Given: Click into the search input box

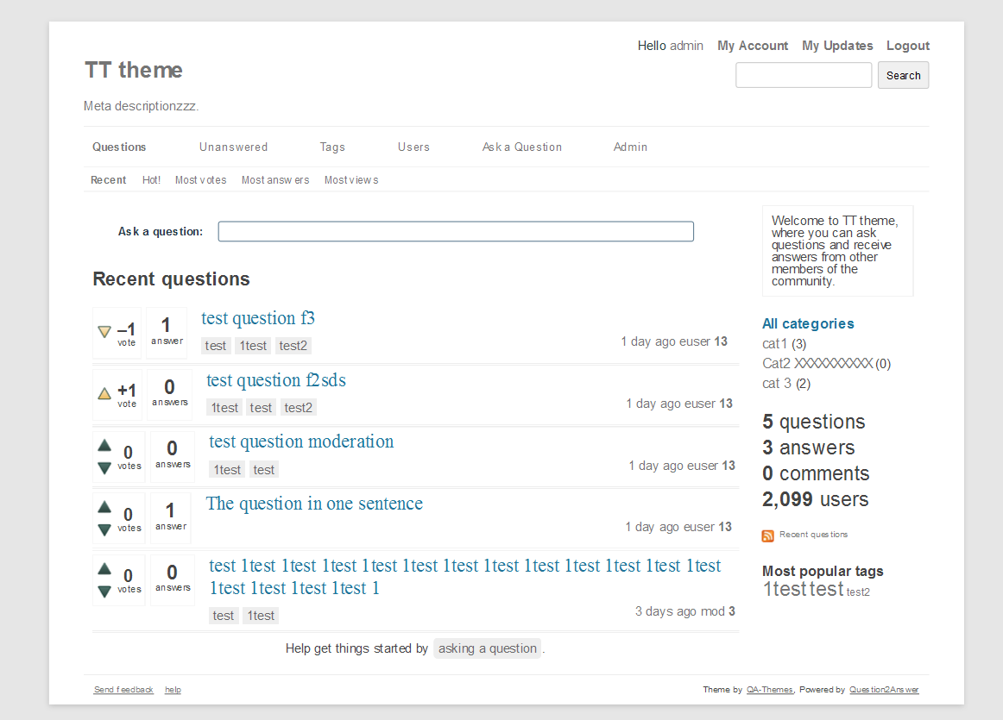Looking at the screenshot, I should pos(804,75).
